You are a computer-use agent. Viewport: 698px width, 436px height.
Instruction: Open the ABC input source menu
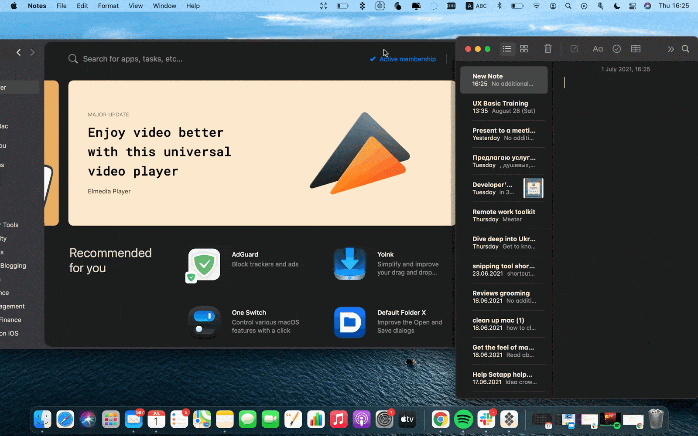[x=476, y=6]
